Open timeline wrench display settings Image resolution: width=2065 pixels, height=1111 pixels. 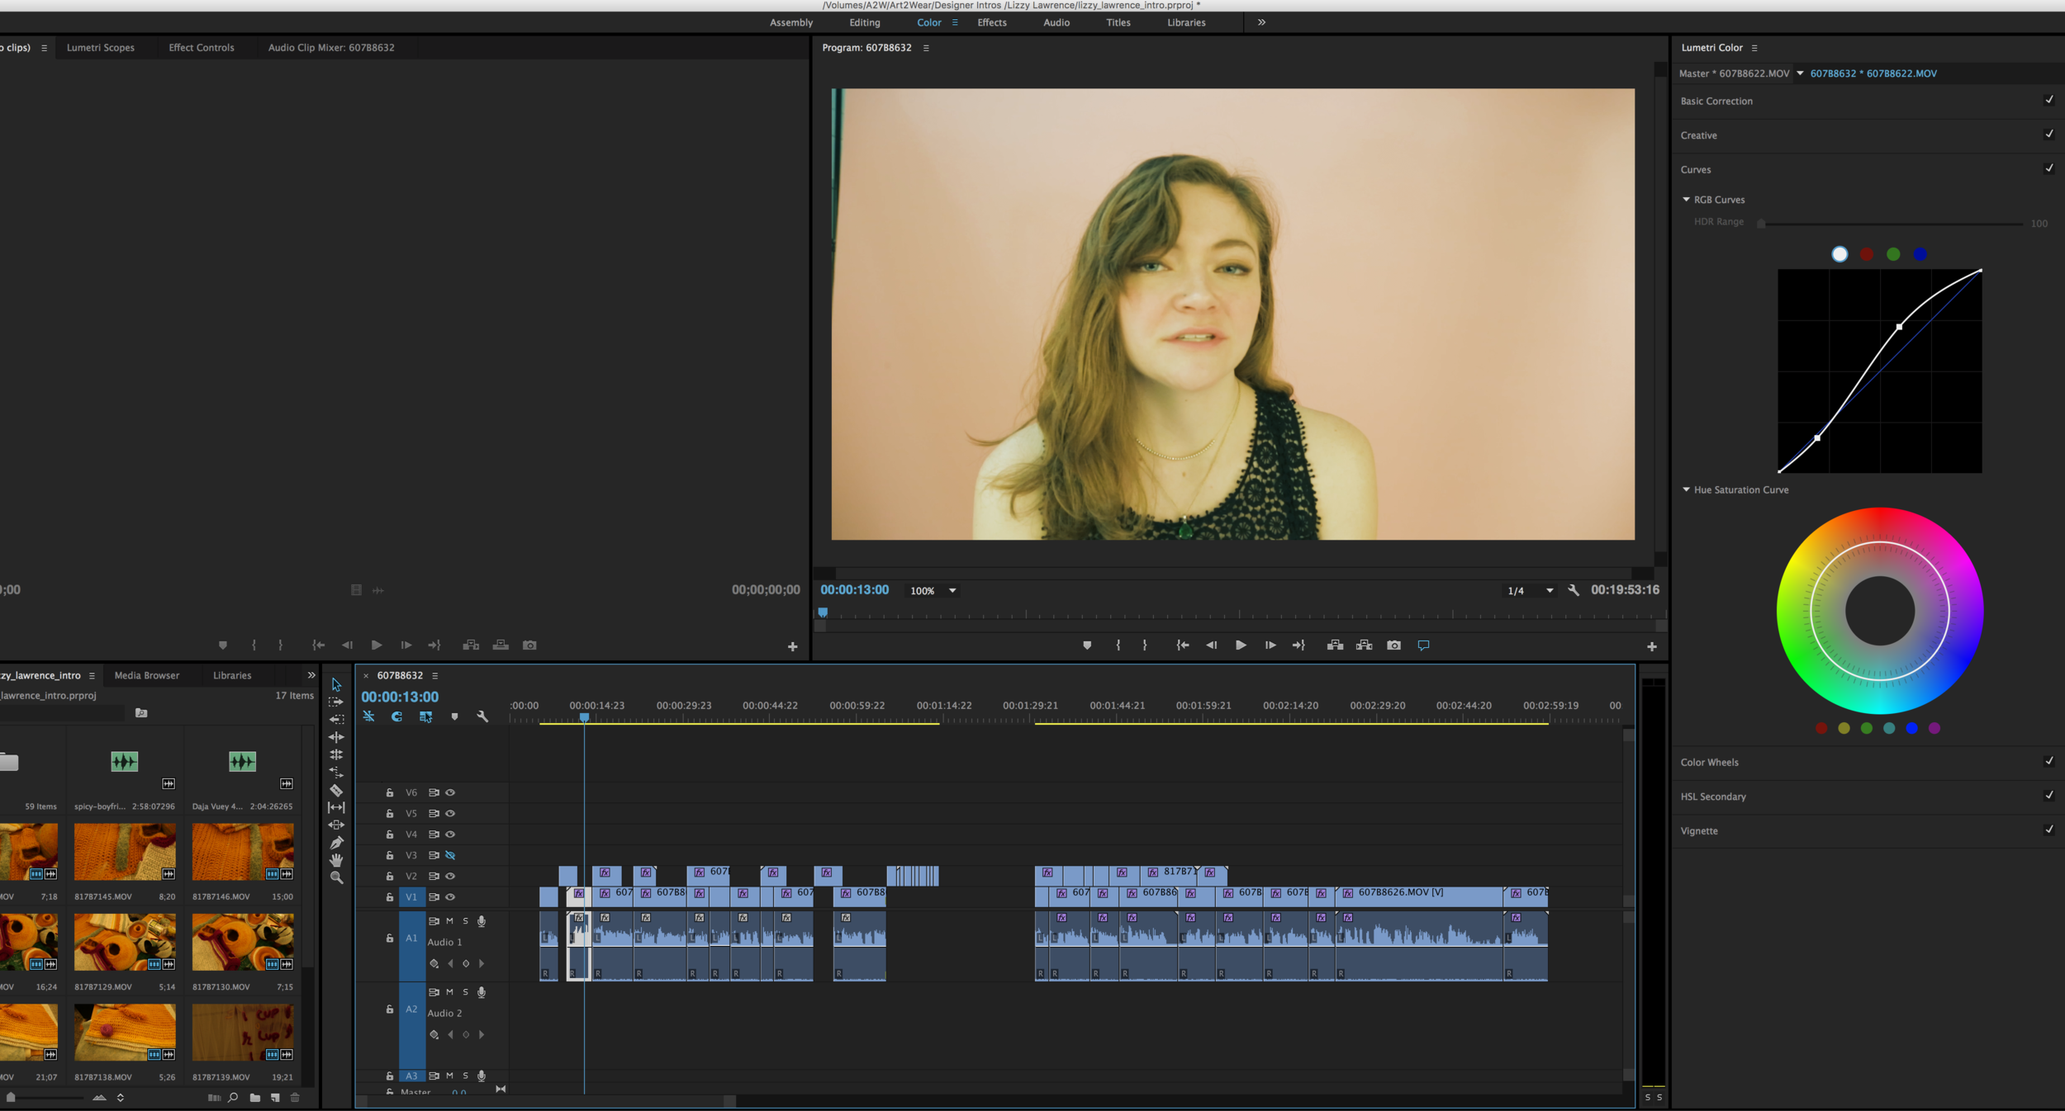pyautogui.click(x=482, y=716)
